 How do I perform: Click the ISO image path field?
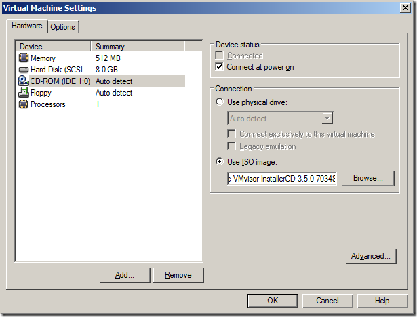(x=281, y=179)
